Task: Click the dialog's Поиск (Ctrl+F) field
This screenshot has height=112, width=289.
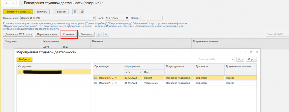Action: 214,60
